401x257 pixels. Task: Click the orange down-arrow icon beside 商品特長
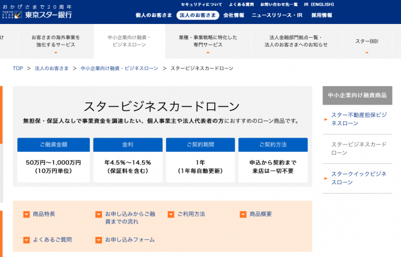pyautogui.click(x=26, y=214)
